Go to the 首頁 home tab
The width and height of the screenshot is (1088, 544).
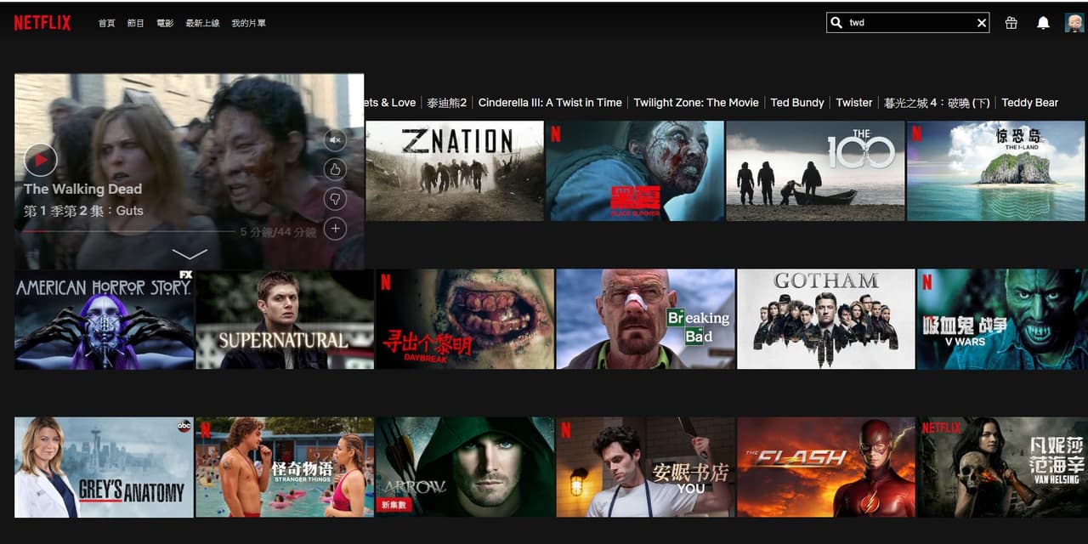106,23
